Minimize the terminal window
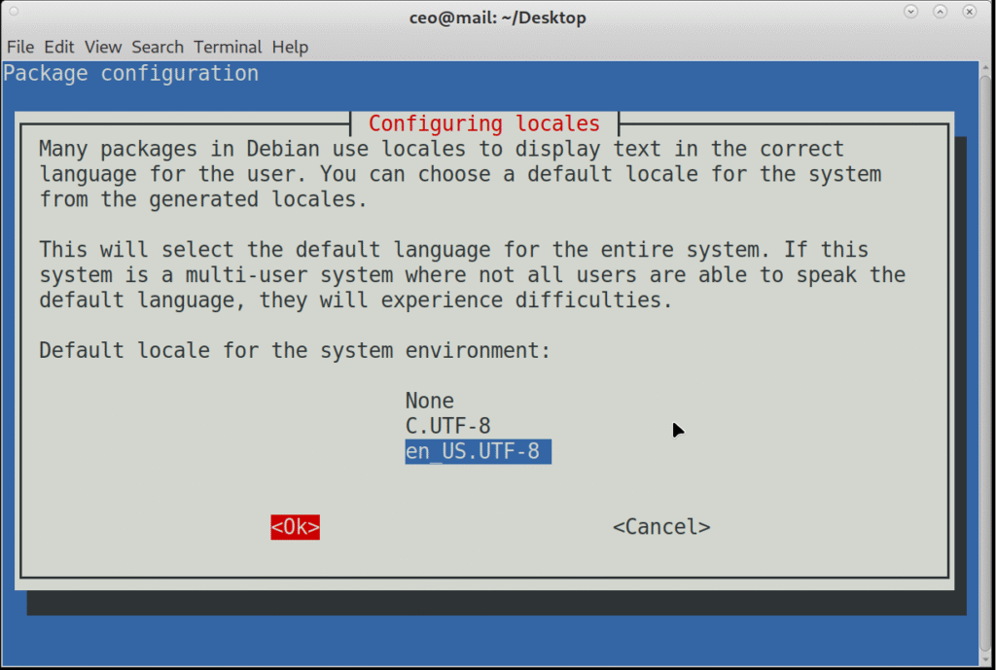 click(910, 12)
